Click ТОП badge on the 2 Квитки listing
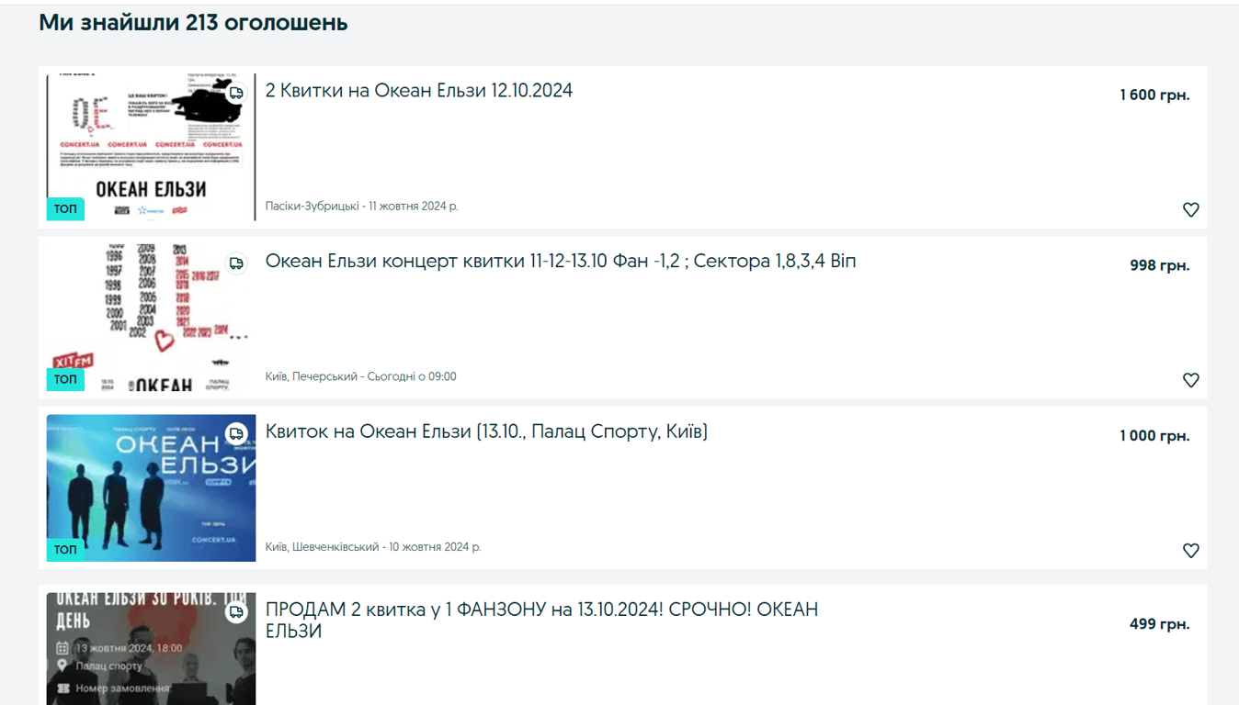 coord(65,209)
